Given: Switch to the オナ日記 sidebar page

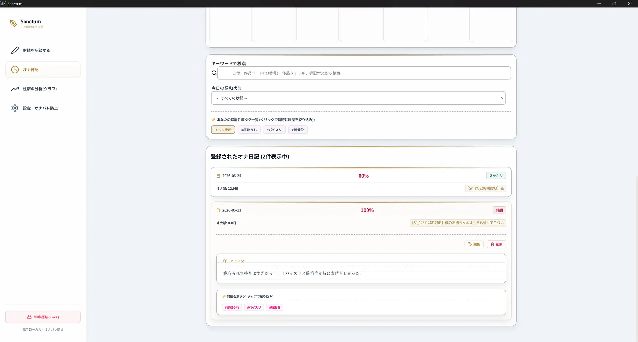Looking at the screenshot, I should 43,69.
